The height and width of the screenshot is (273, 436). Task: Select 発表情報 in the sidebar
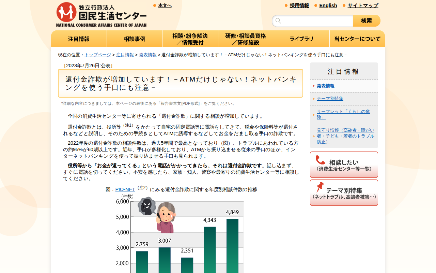(326, 86)
